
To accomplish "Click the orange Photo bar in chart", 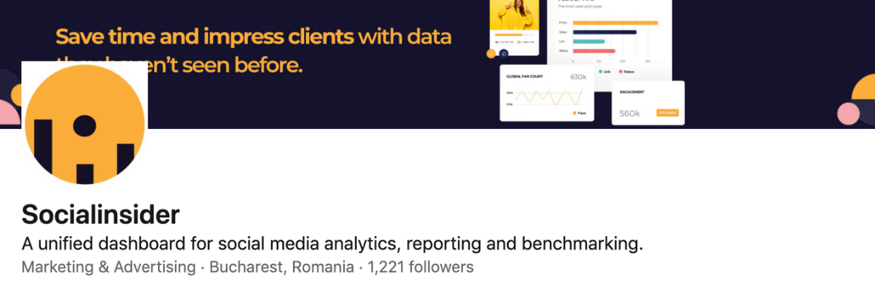I will [x=615, y=23].
